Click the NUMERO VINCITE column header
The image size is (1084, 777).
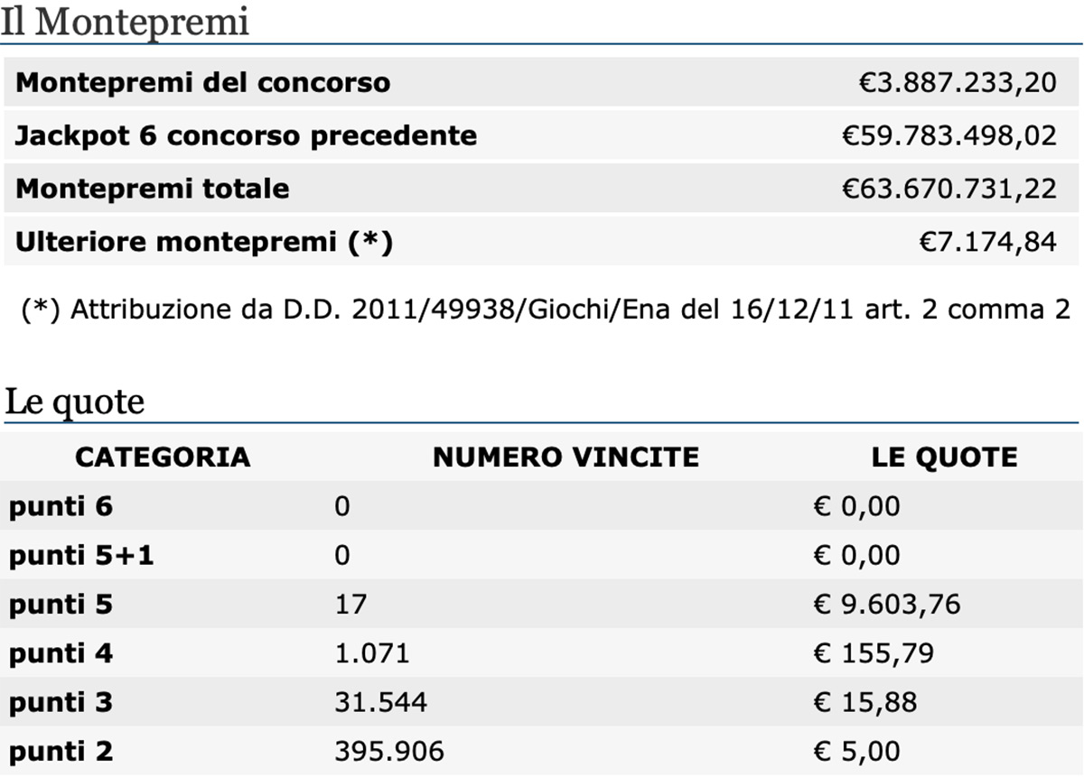coord(566,457)
